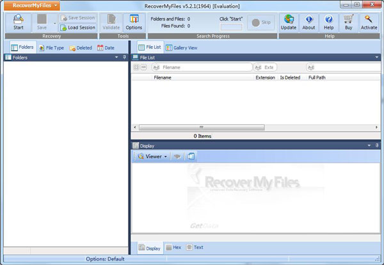Open the Help question icon
The image size is (384, 265).
point(329,22)
